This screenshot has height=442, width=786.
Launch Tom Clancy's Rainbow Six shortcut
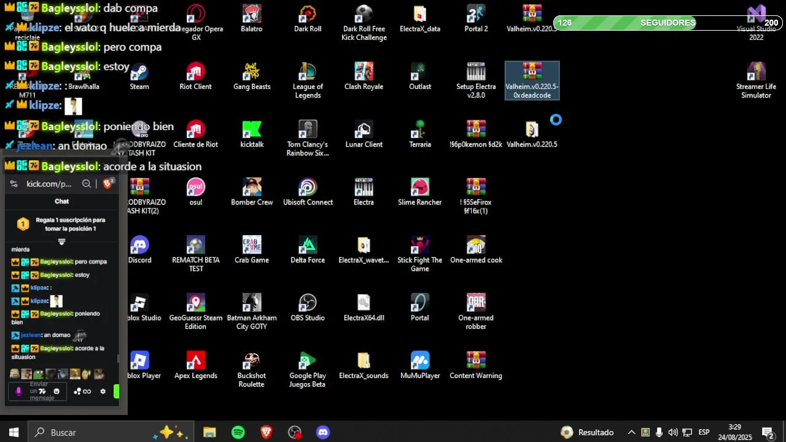[x=308, y=139]
